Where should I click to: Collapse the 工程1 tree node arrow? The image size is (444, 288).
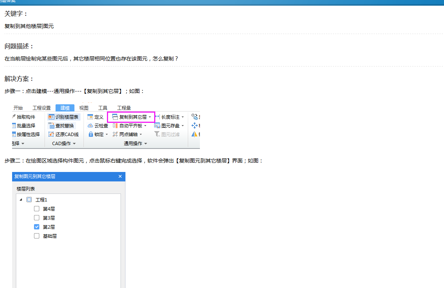(x=21, y=200)
